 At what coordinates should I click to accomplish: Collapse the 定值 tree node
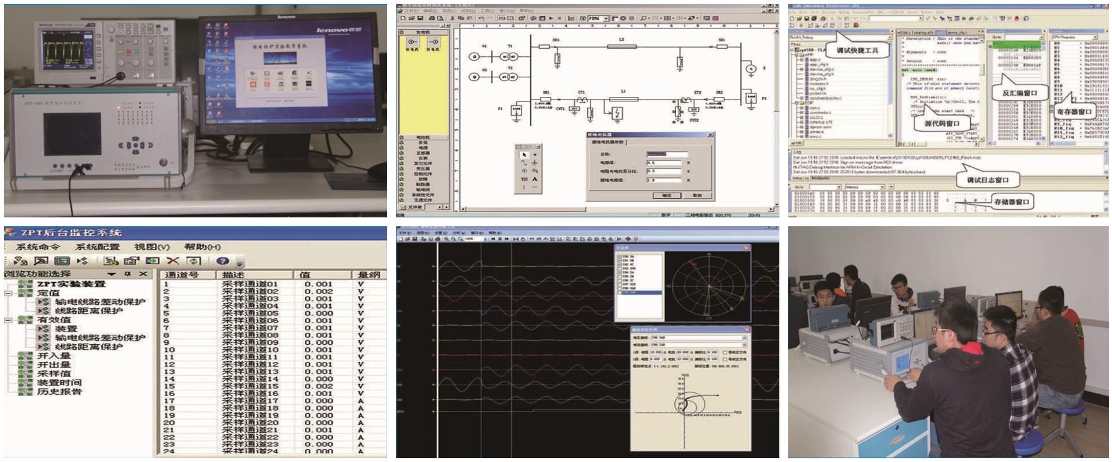click(9, 293)
